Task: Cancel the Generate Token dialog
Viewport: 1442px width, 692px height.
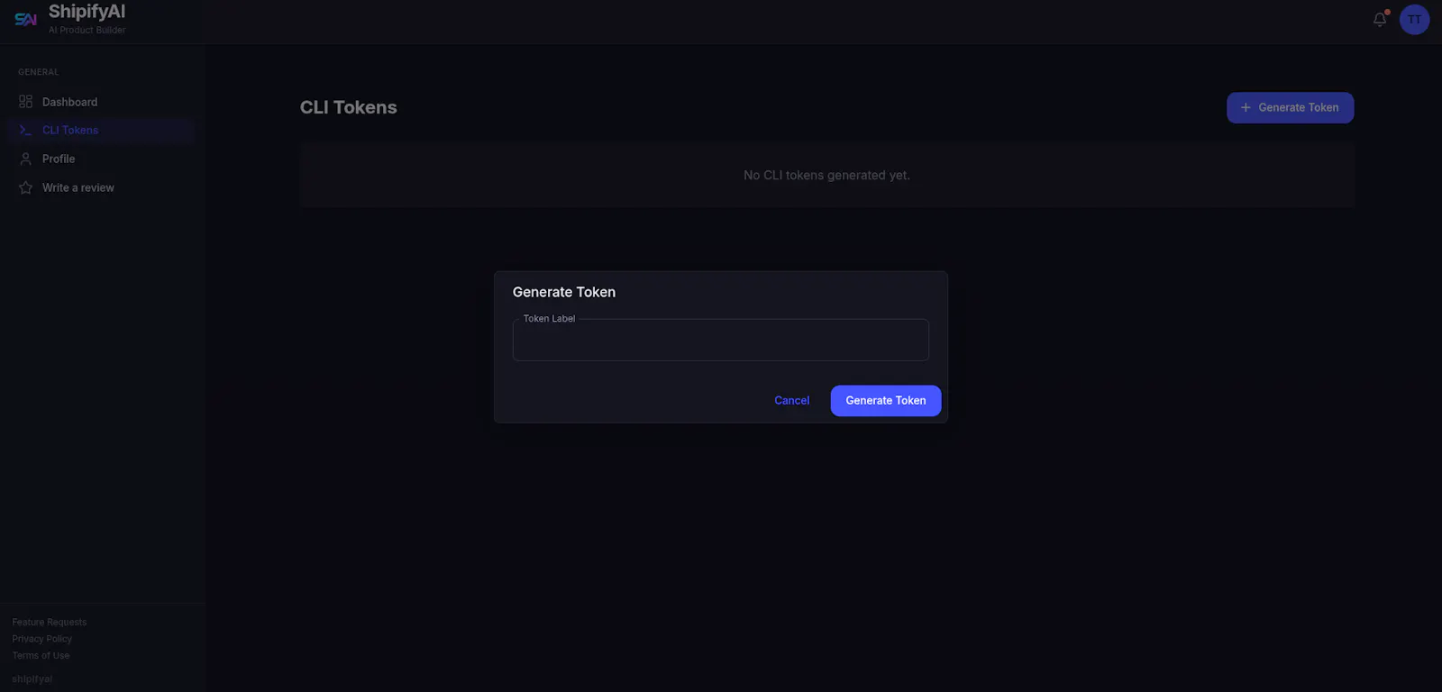Action: coord(792,401)
